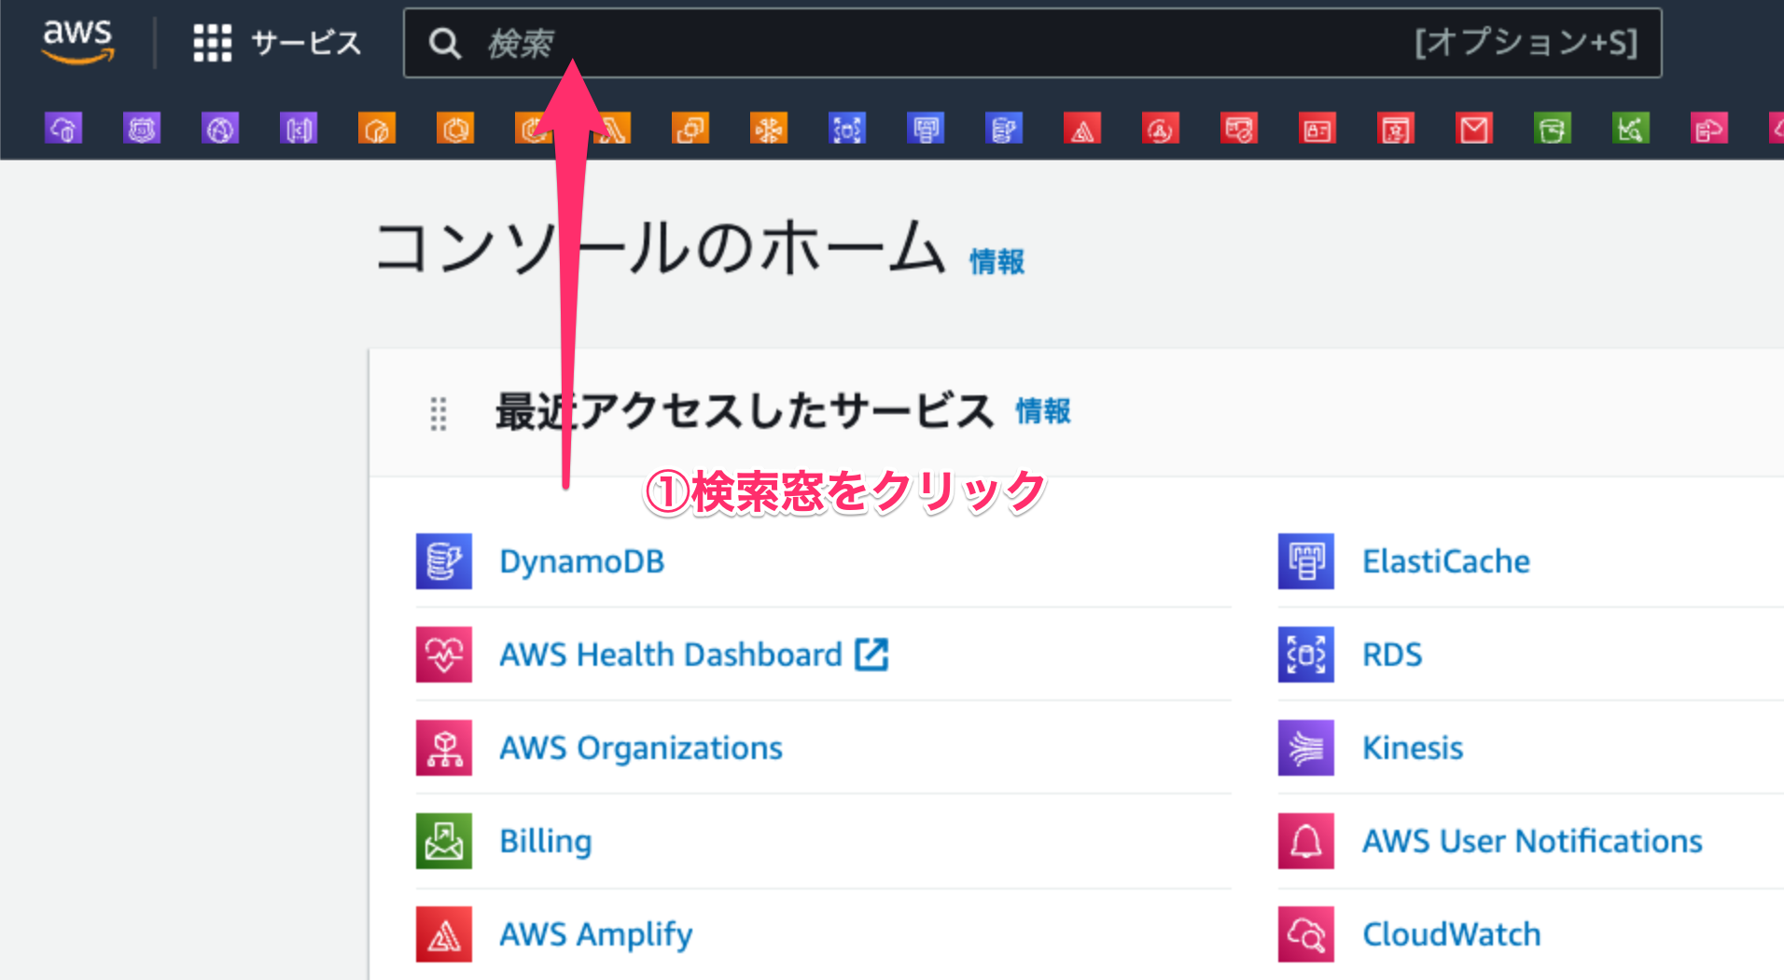Click external-link icon next to Health Dashboard
1784x980 pixels.
pos(872,654)
